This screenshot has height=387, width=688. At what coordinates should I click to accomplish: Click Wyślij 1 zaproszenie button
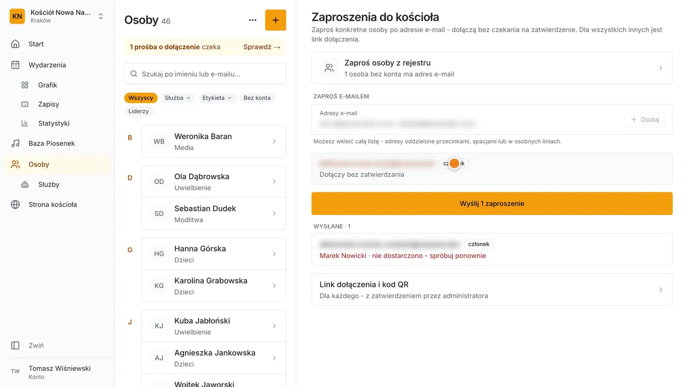[x=492, y=204]
